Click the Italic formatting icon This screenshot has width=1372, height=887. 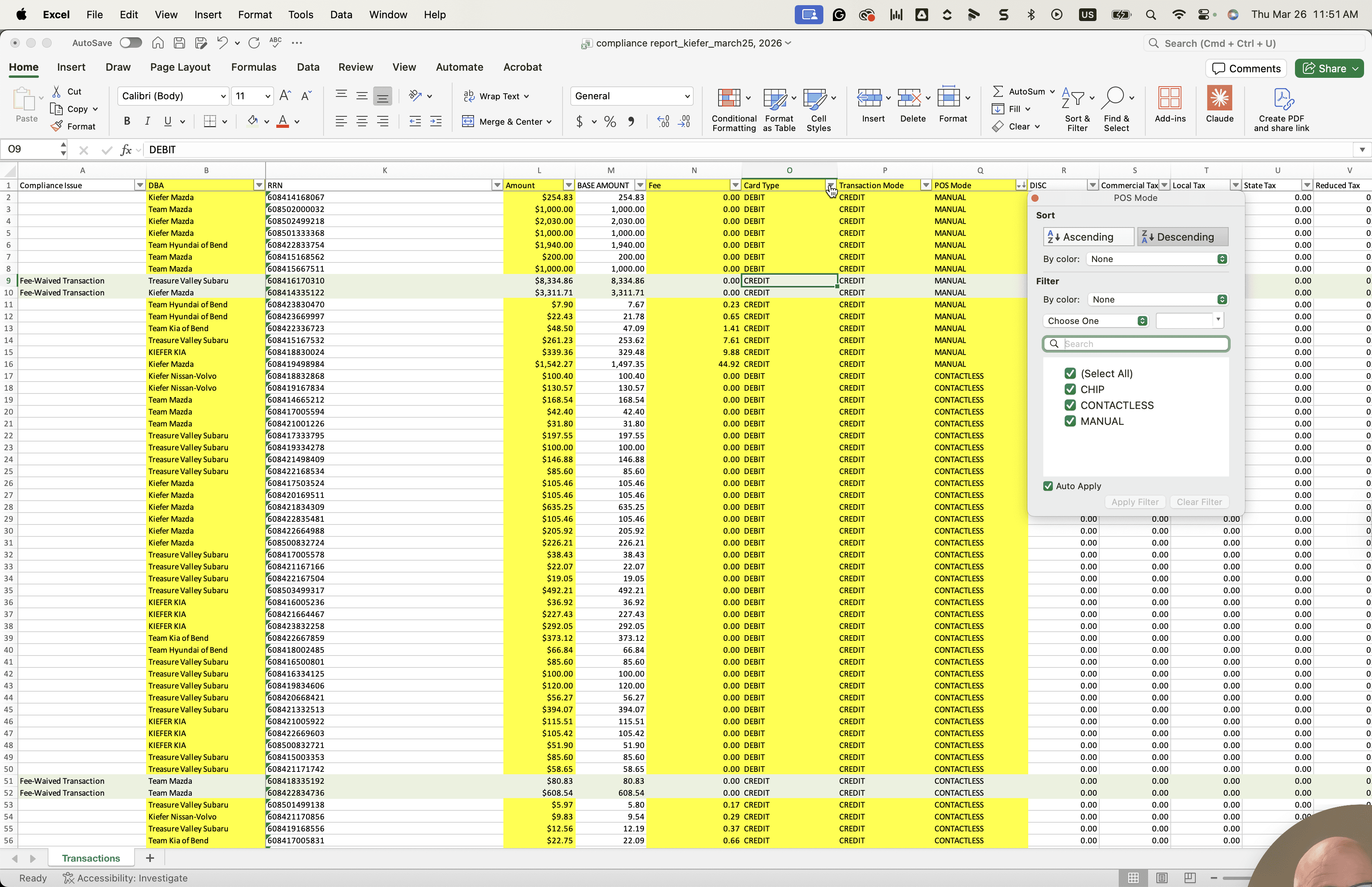point(147,121)
